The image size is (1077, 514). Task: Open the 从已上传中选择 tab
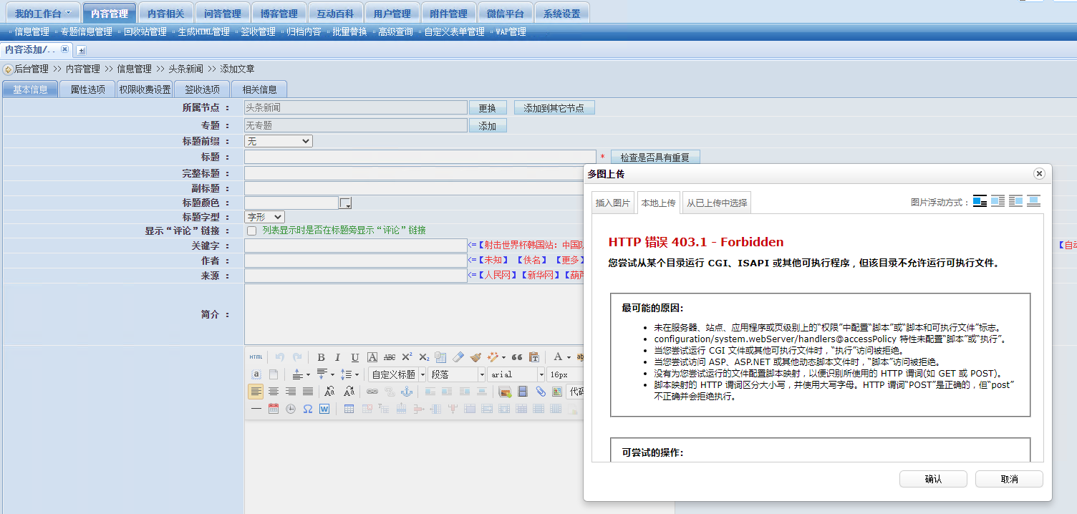(717, 203)
